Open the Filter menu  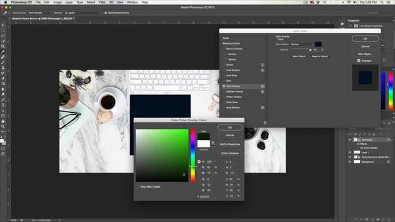[102, 2]
